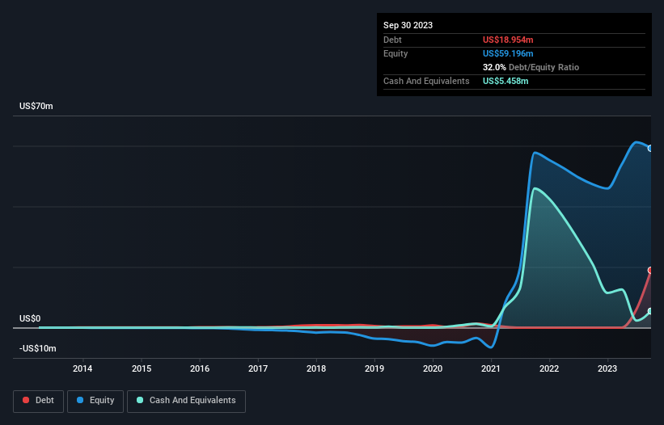This screenshot has height=425, width=664.
Task: Click the blue dot in Equity legend
Action: 80,400
